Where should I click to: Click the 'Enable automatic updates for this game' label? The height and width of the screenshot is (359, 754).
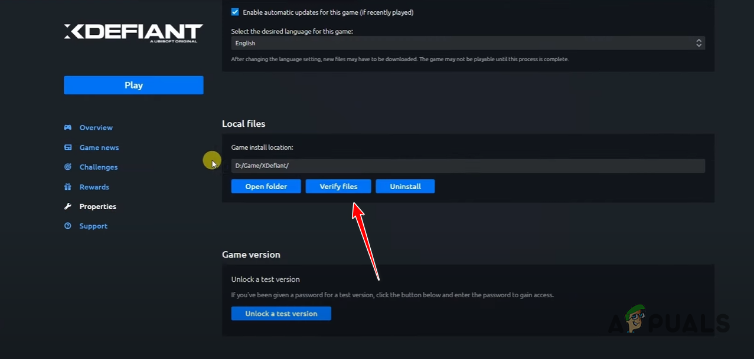tap(328, 12)
